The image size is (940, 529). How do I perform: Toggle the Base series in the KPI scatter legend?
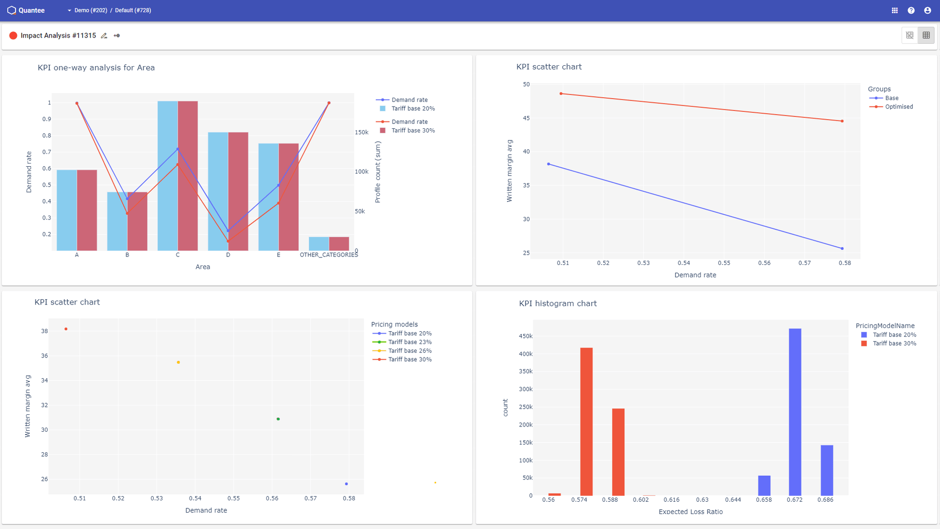click(892, 98)
